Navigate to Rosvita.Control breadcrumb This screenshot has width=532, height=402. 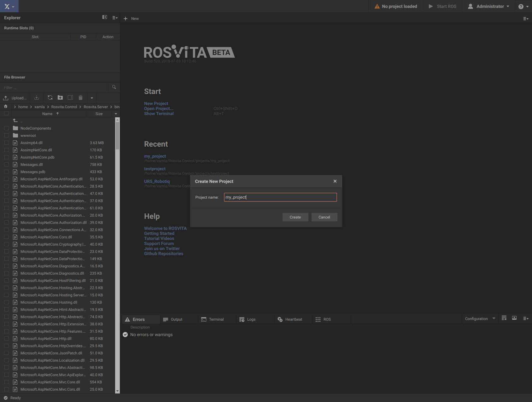(x=64, y=107)
